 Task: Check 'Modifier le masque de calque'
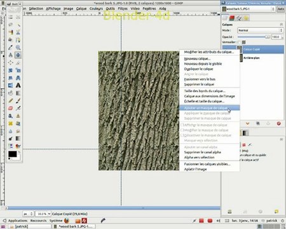205,130
